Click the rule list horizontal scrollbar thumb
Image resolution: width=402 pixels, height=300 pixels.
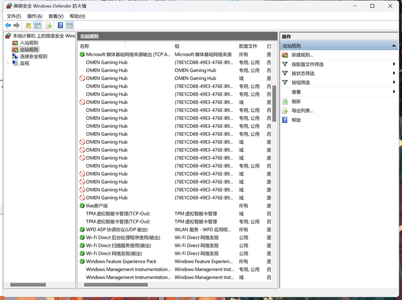[x=116, y=285]
